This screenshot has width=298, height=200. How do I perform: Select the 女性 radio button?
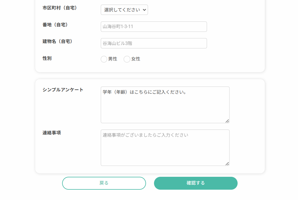coord(127,59)
